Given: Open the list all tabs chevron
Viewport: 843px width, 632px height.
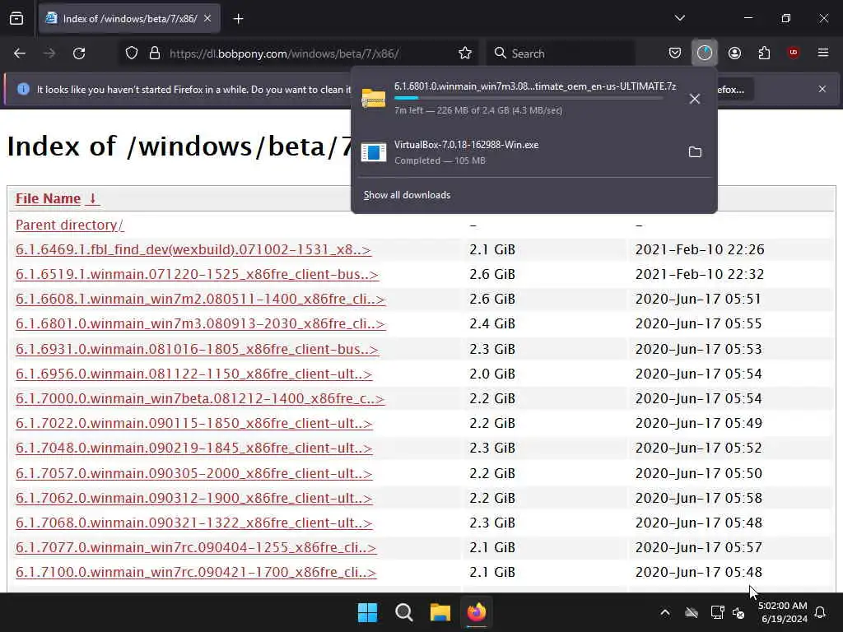Looking at the screenshot, I should 679,18.
